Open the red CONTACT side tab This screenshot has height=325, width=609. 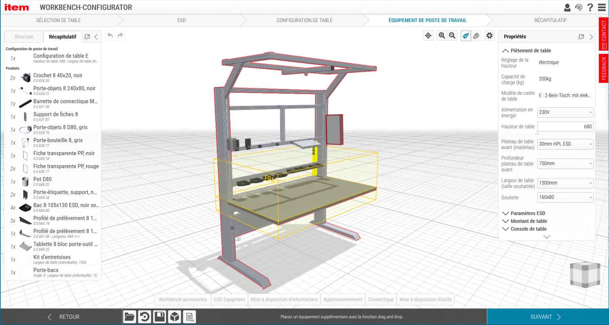click(x=603, y=34)
